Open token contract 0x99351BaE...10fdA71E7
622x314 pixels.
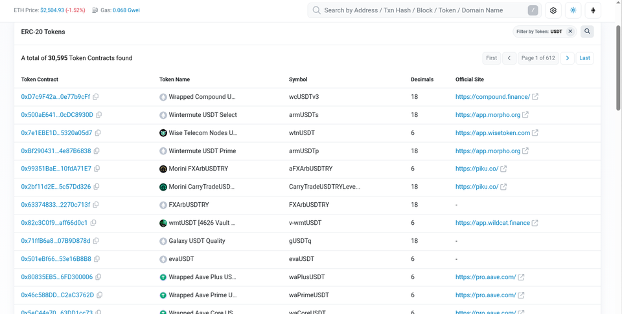[56, 169]
